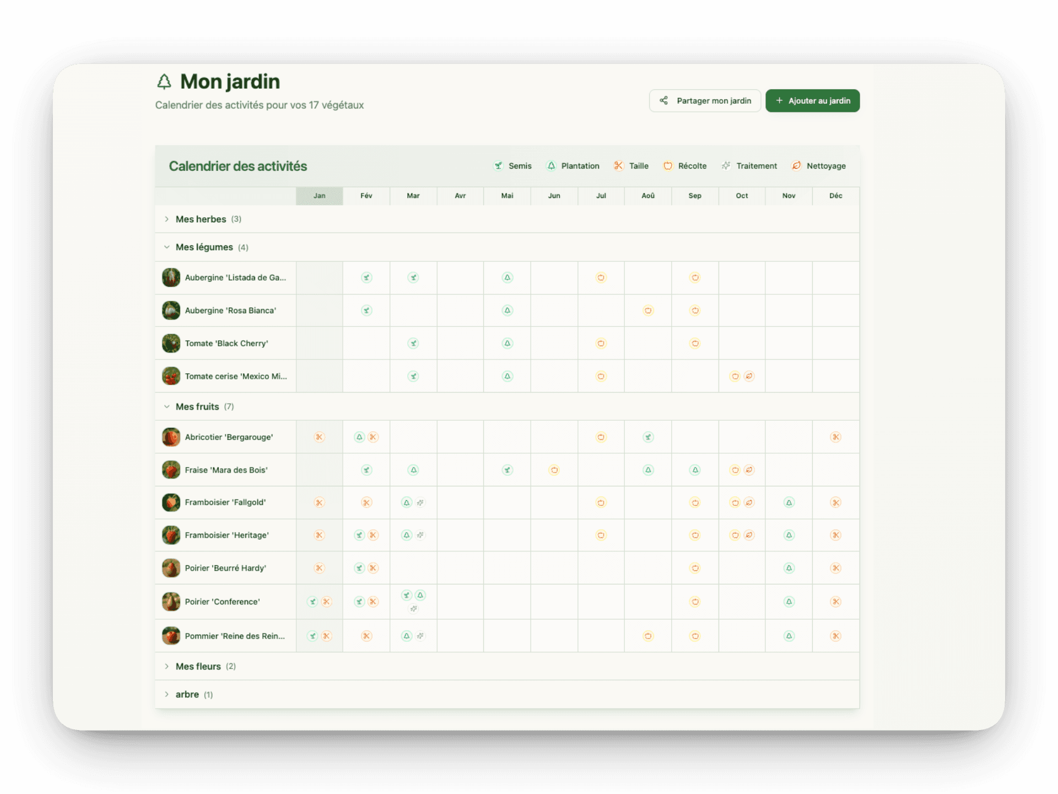Click the tree icon next to 'Mon jardin'

pos(164,82)
